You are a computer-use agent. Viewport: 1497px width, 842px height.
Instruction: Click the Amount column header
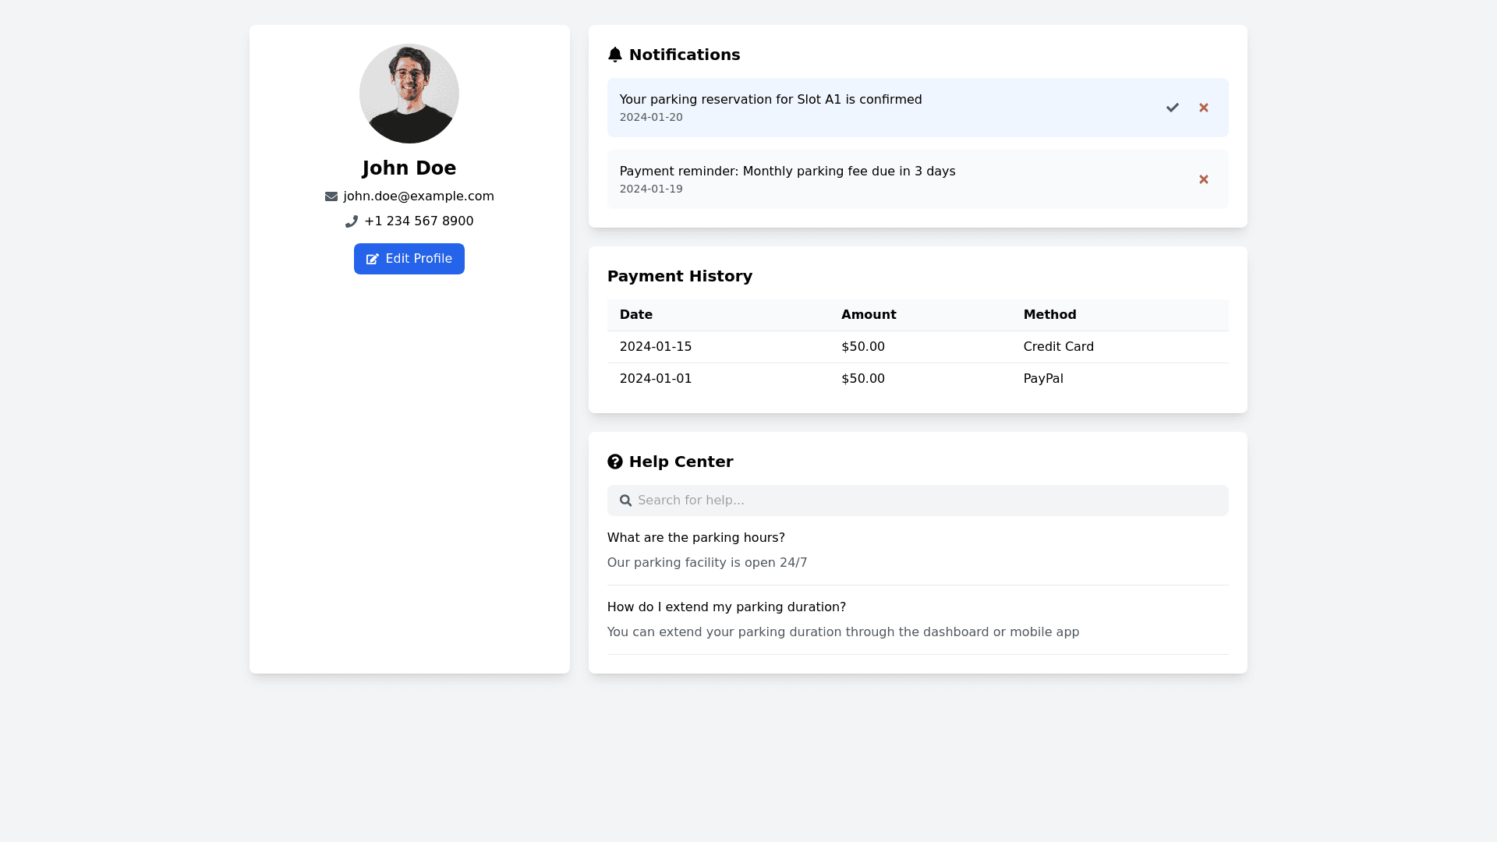[x=868, y=315]
